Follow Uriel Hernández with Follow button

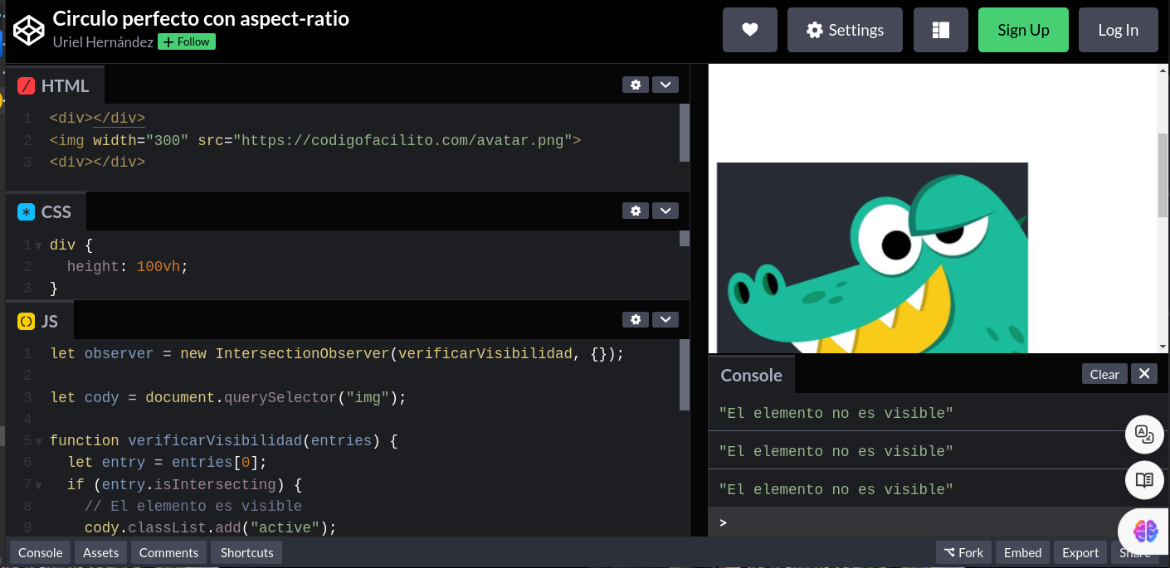(187, 41)
